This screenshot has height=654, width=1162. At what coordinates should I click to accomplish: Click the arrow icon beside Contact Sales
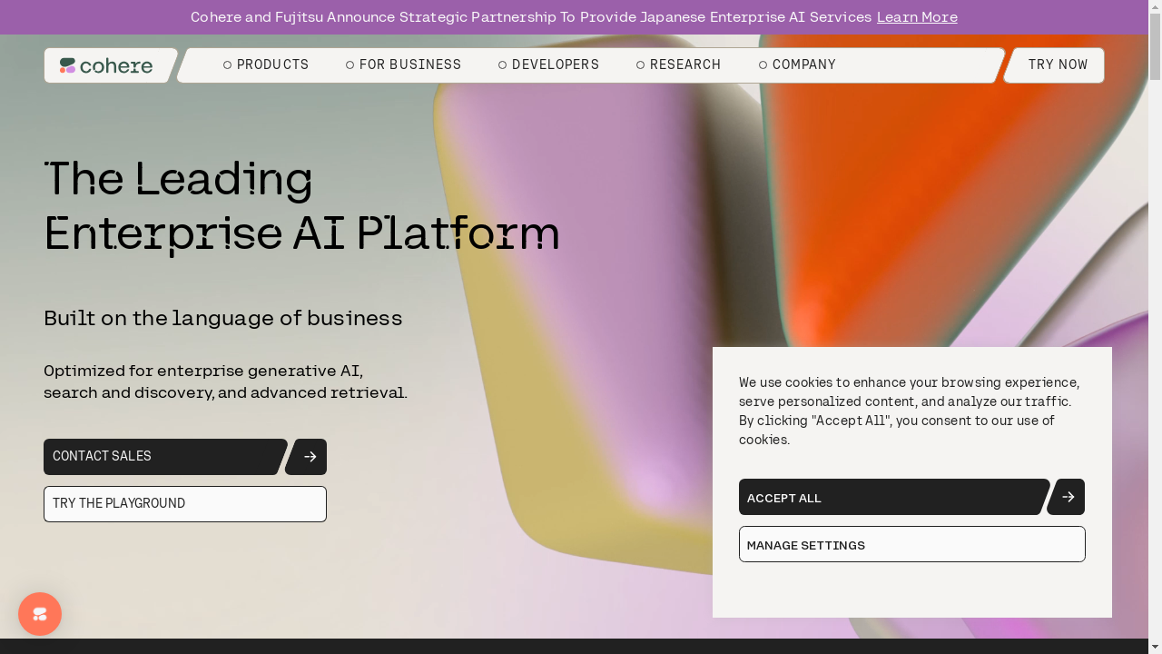[x=307, y=457]
